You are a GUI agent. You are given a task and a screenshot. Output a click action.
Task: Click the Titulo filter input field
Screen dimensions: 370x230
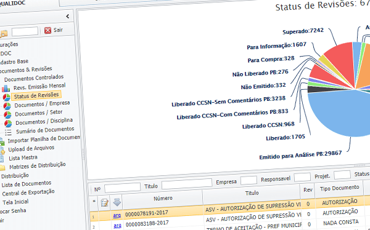pyautogui.click(x=187, y=183)
